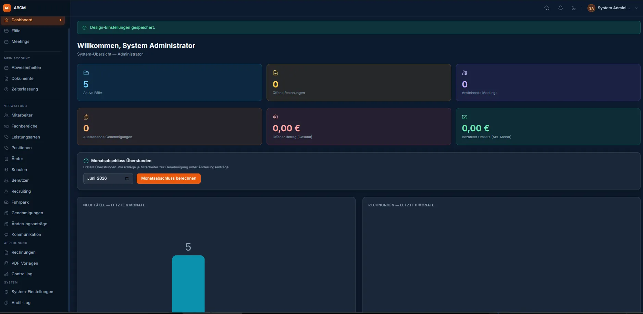The height and width of the screenshot is (314, 643).
Task: Open the search icon in top bar
Action: coord(547,8)
